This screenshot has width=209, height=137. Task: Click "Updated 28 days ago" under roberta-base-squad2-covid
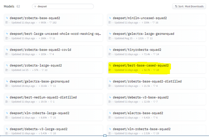tap(23, 54)
